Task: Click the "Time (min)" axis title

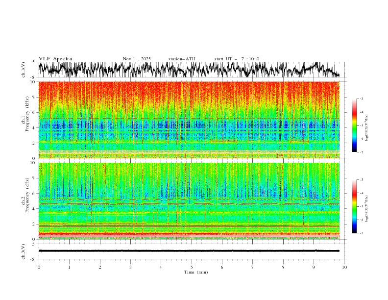Action: pyautogui.click(x=196, y=272)
